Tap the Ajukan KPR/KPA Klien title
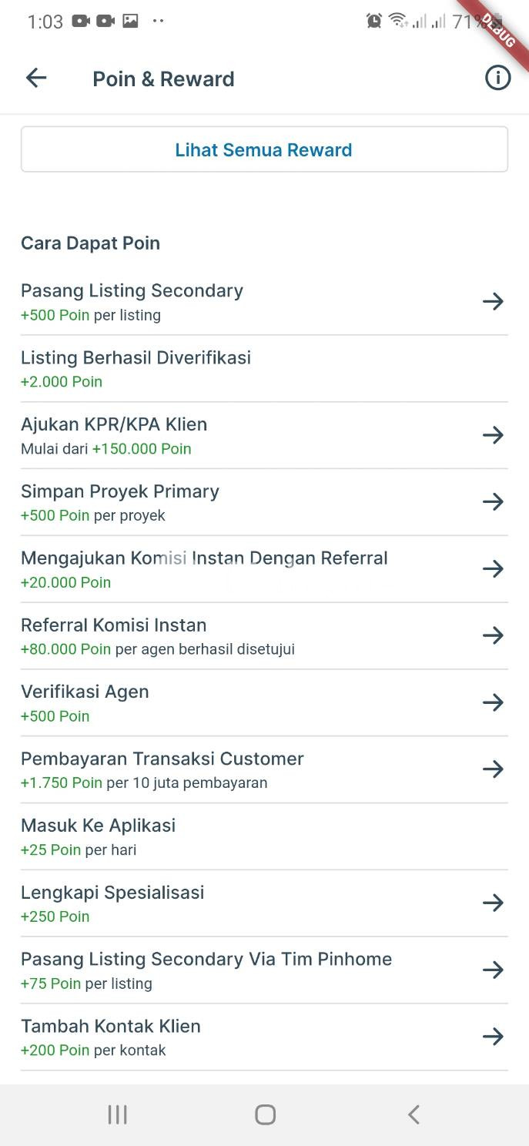Viewport: 529px width, 1146px height. pyautogui.click(x=113, y=424)
